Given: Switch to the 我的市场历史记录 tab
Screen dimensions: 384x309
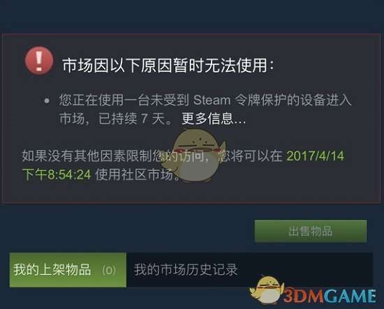Looking at the screenshot, I should point(186,270).
